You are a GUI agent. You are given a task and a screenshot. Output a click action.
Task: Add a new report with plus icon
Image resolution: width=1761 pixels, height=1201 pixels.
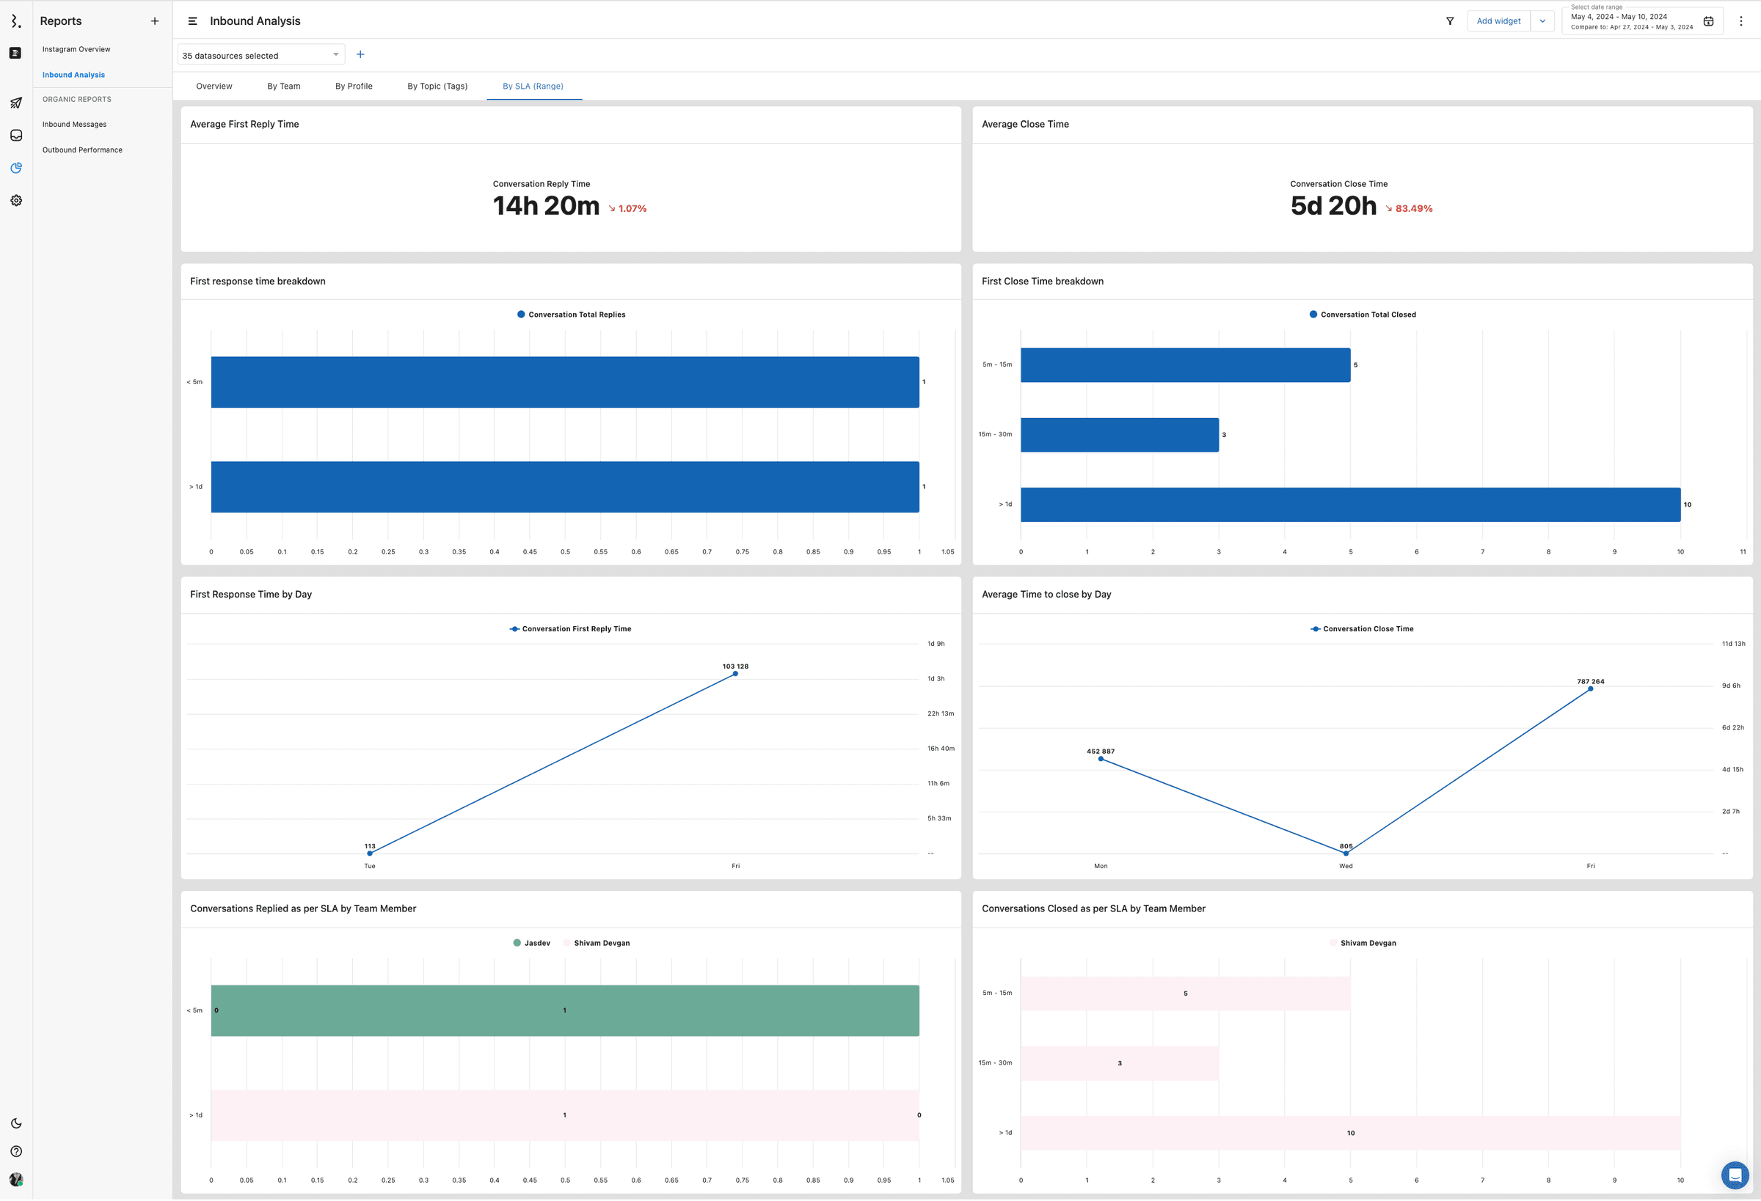click(155, 21)
